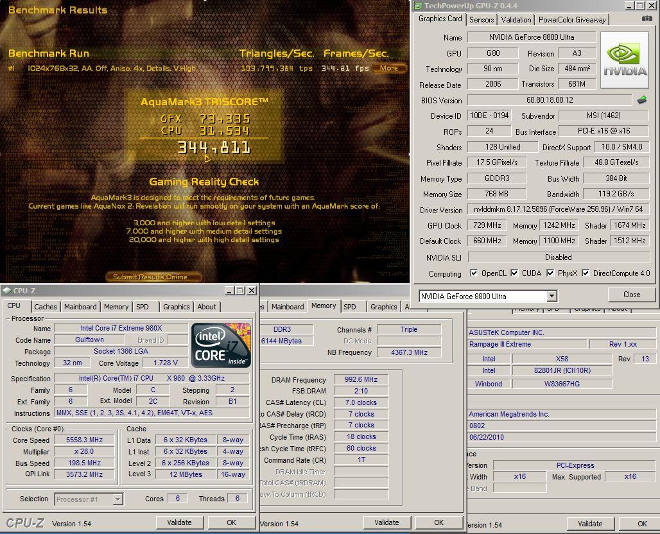Image resolution: width=660 pixels, height=534 pixels.
Task: Switch to Caches tab in front CPU-Z window
Action: 46,307
